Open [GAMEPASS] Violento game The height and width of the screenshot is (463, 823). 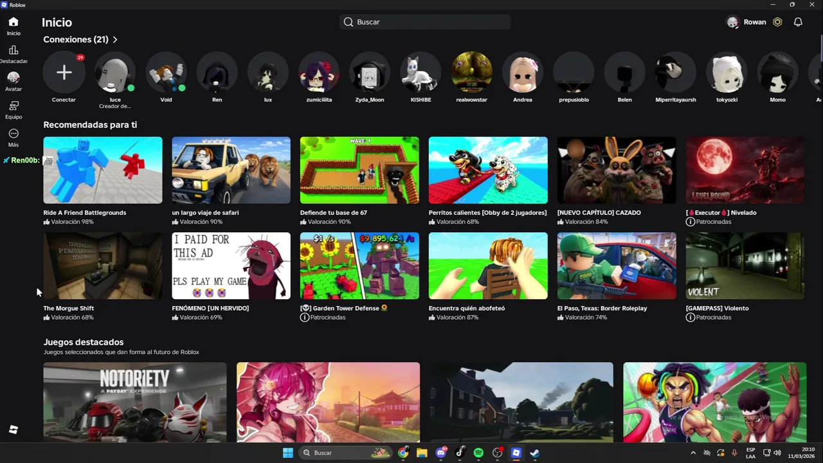click(x=745, y=266)
